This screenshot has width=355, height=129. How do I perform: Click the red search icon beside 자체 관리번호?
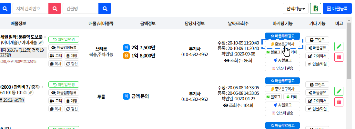[x=55, y=9]
